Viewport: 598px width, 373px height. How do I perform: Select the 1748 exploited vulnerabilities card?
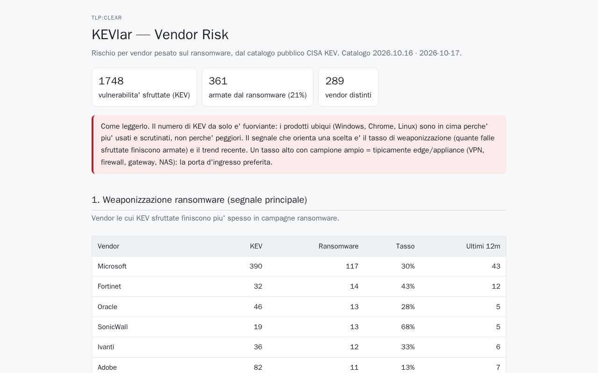(x=144, y=87)
